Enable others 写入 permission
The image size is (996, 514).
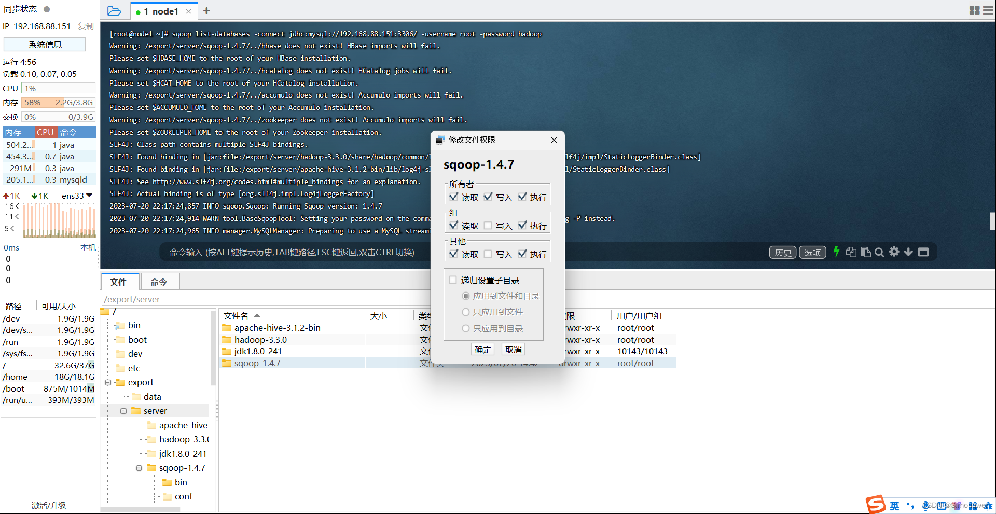[x=488, y=254]
